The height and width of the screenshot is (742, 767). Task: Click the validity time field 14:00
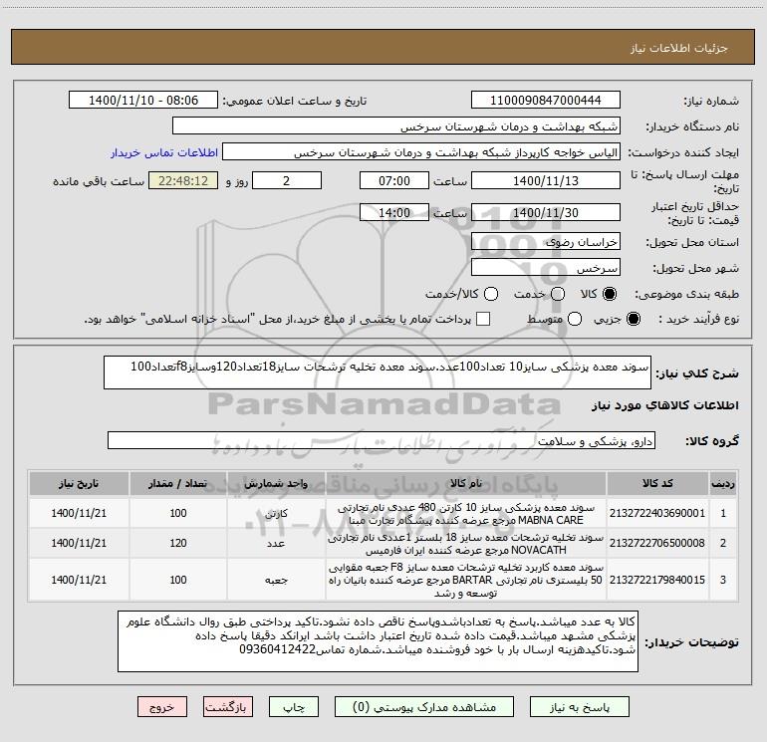[x=394, y=212]
